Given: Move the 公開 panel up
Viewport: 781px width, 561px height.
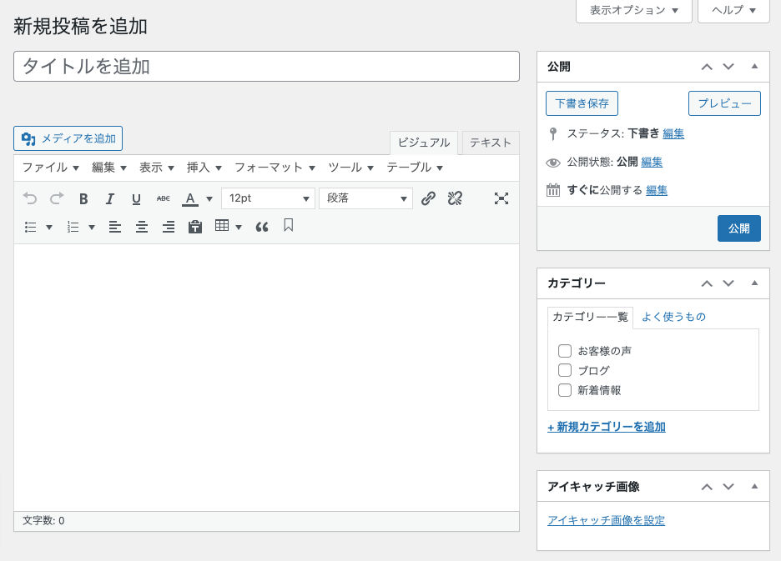Looking at the screenshot, I should coord(707,67).
